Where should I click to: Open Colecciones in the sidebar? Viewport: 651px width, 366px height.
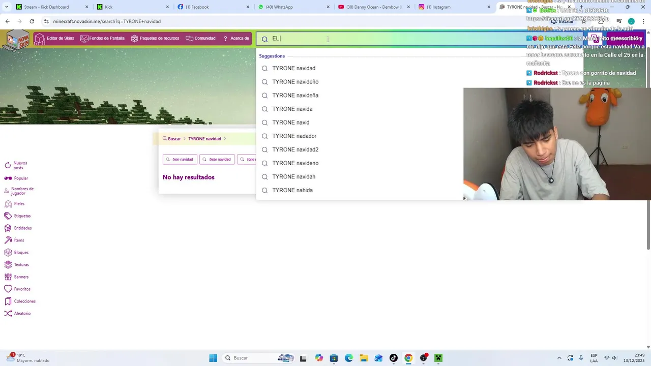20,301
